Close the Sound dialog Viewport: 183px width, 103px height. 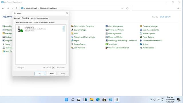[x=67, y=13]
